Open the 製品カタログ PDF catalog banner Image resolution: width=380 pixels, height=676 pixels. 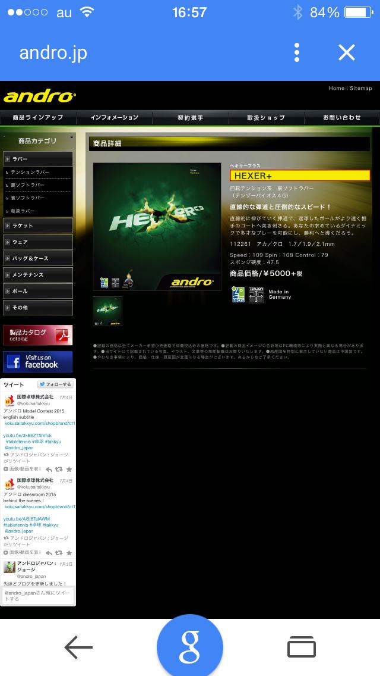pyautogui.click(x=38, y=335)
